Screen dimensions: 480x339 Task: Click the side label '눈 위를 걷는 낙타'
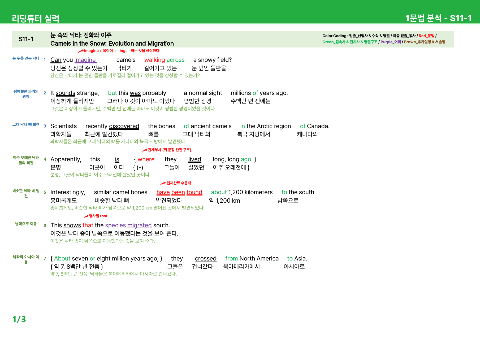[x=26, y=58]
